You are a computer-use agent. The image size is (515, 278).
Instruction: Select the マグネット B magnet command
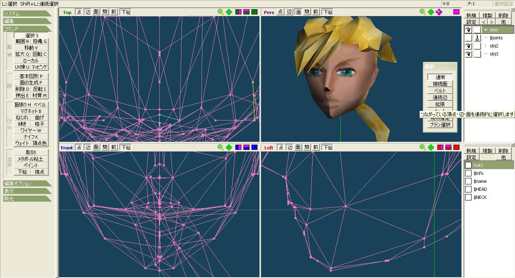[x=31, y=111]
